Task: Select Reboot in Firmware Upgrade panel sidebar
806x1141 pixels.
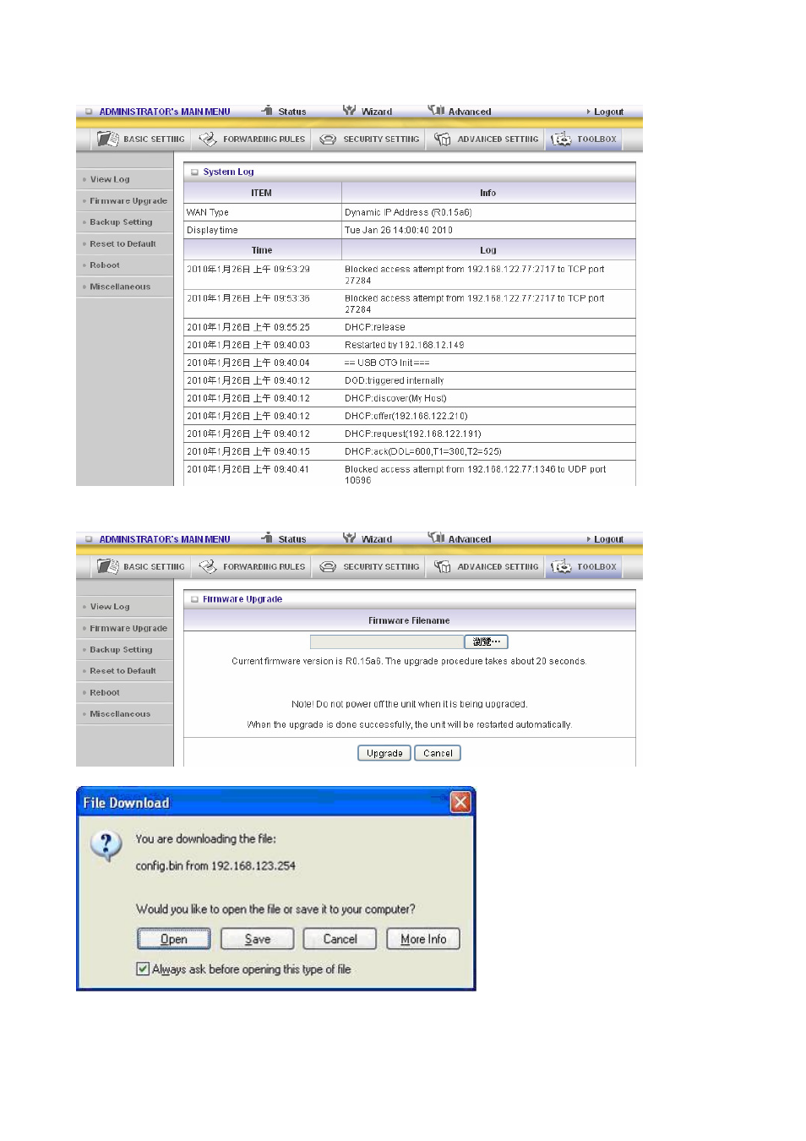Action: [x=105, y=692]
